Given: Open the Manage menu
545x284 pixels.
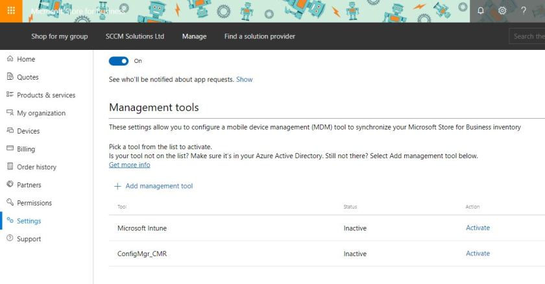Looking at the screenshot, I should pyautogui.click(x=194, y=36).
